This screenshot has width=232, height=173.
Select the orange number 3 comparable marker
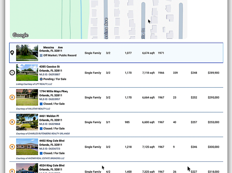point(12,122)
